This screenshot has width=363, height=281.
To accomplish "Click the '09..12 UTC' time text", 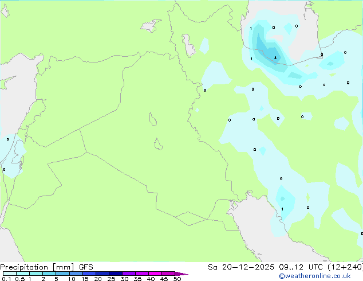I will pos(301,267).
